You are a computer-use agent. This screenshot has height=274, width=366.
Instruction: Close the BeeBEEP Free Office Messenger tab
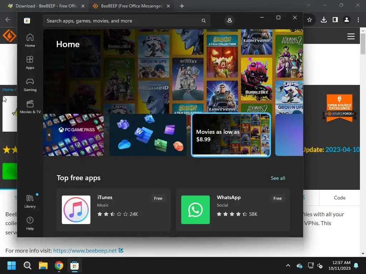(x=168, y=6)
